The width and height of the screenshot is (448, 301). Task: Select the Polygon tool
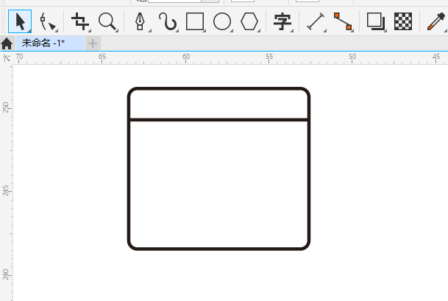pos(249,21)
